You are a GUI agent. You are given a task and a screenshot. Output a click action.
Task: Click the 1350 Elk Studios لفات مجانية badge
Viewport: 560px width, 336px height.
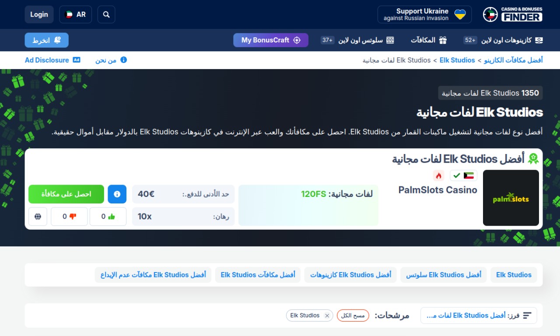point(490,93)
